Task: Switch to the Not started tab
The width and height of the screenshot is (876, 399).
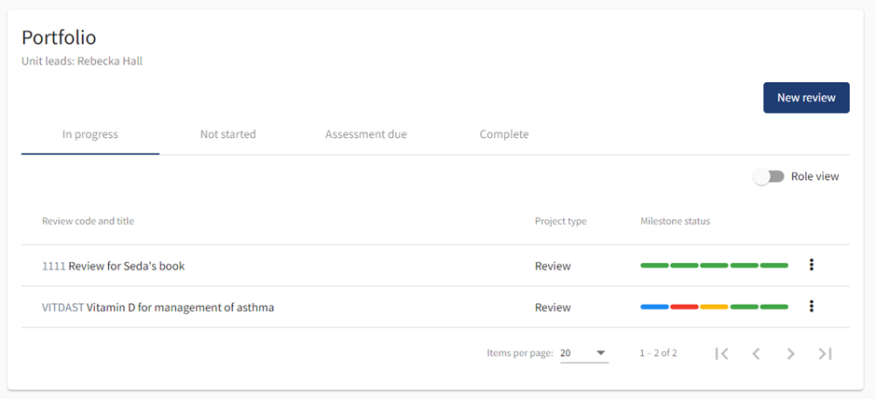Action: 227,134
